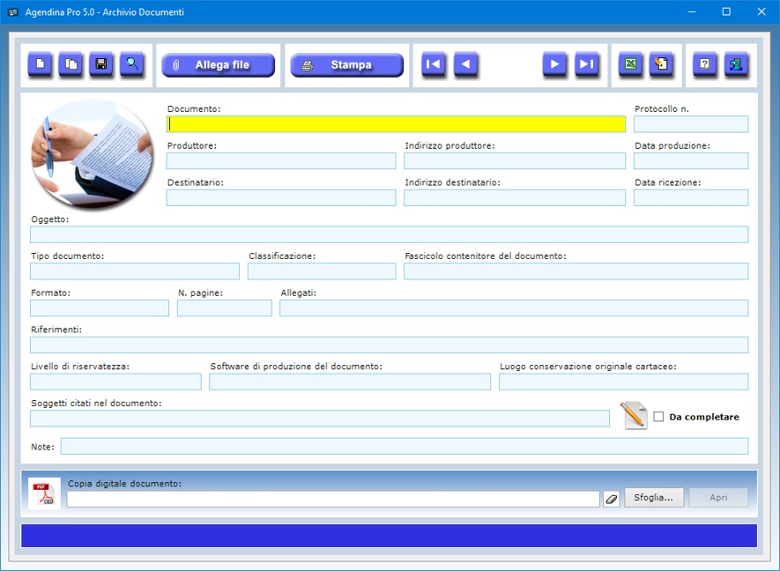Viewport: 780px width, 571px height.
Task: Jump to the last record
Action: pos(586,64)
